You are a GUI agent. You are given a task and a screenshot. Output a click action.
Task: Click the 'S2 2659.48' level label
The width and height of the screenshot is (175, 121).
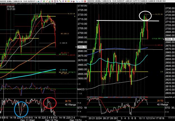tap(63, 70)
